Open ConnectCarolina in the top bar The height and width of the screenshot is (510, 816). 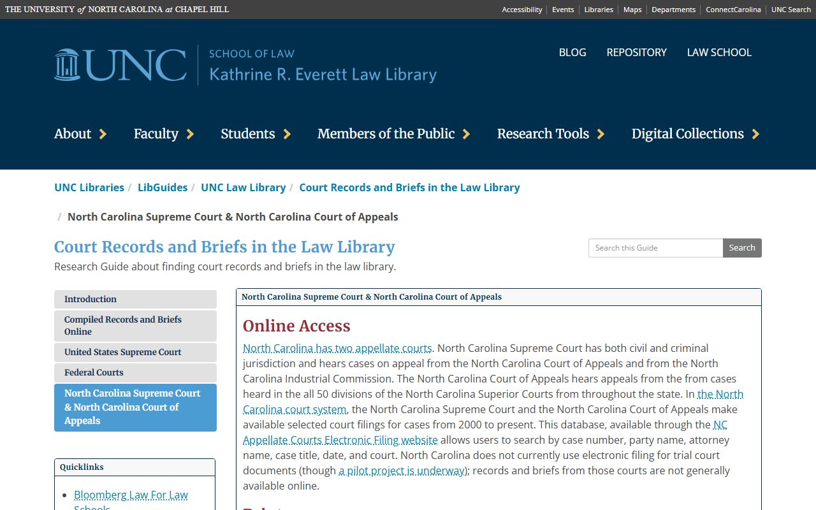(733, 10)
